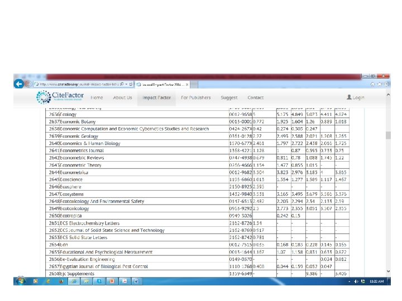Click the volume speaker tray icon
The height and width of the screenshot is (301, 402).
click(356, 281)
